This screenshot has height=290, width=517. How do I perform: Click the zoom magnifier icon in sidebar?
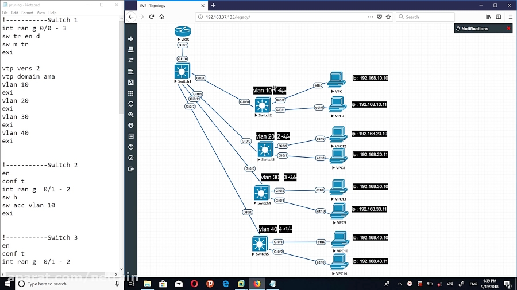tap(131, 115)
